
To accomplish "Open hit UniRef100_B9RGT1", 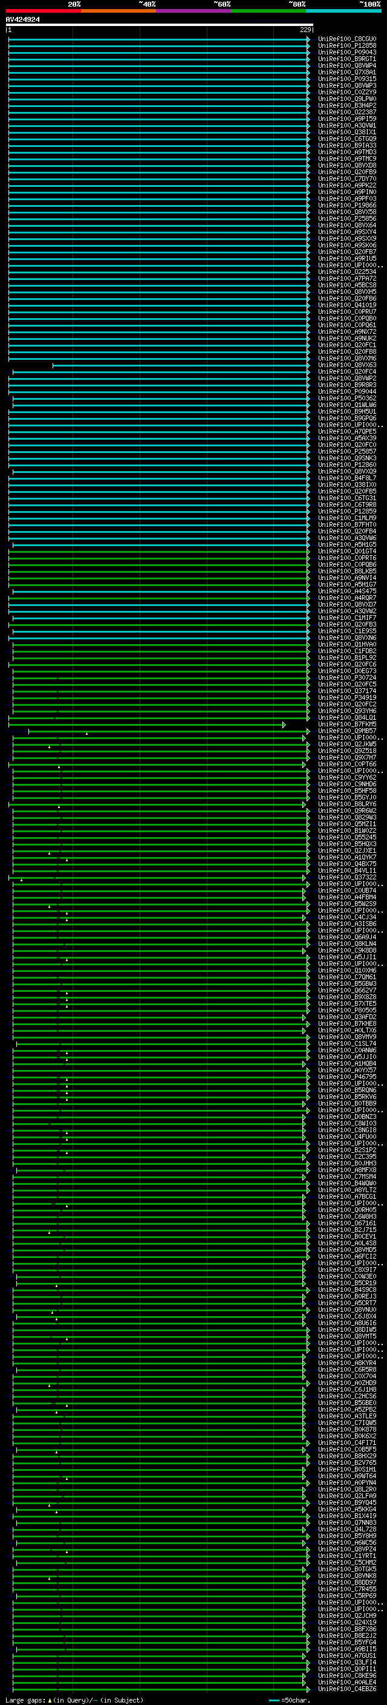I will [x=346, y=59].
